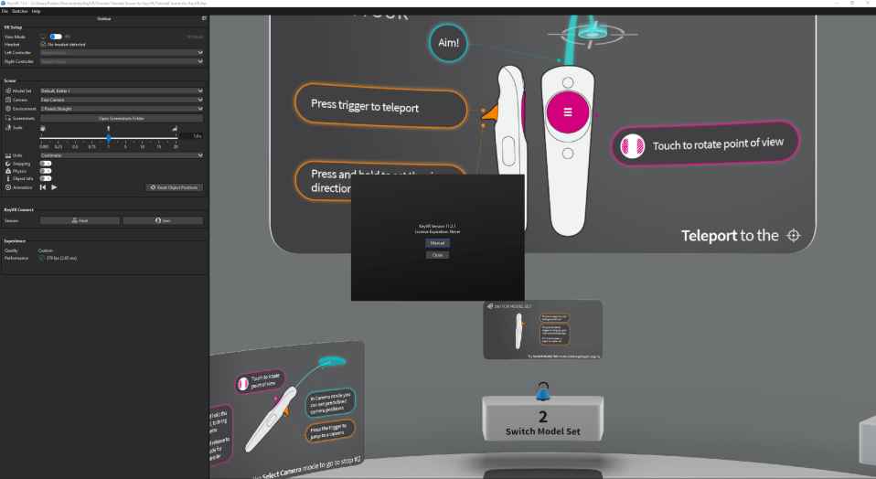Viewport: 876px width, 479px height.
Task: Click the Screenshots icon in the Scene section
Action: pyautogui.click(x=8, y=118)
